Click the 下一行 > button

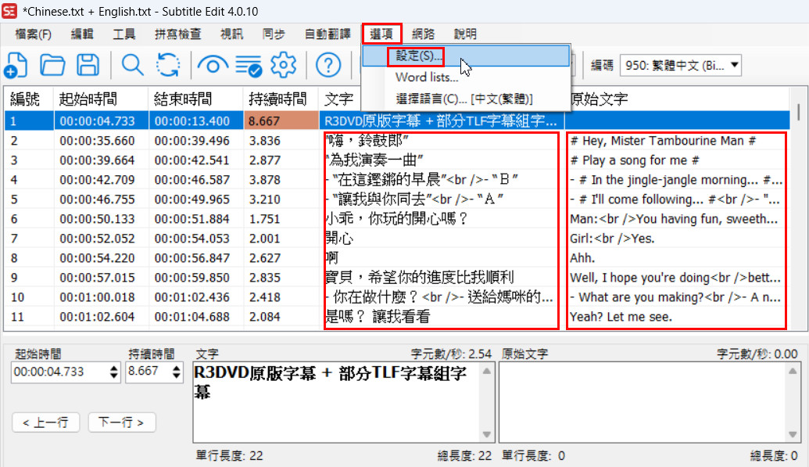click(x=122, y=422)
